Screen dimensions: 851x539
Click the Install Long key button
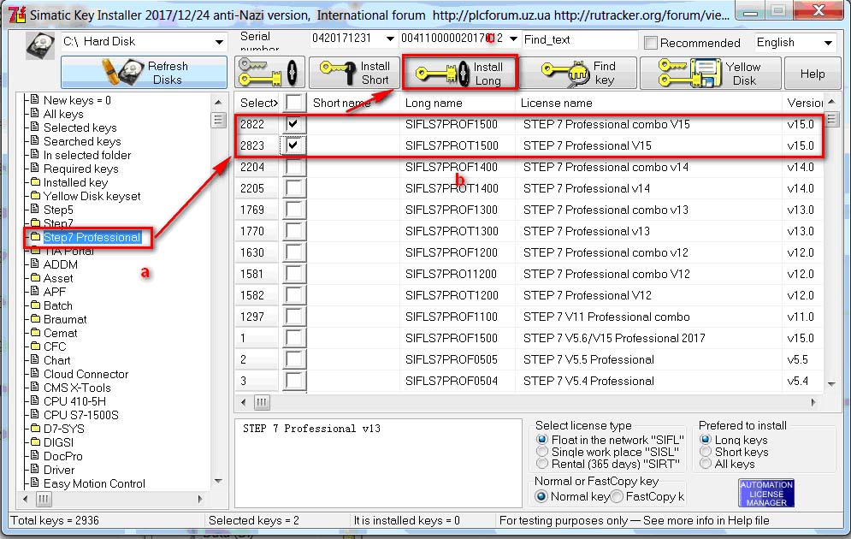(460, 73)
